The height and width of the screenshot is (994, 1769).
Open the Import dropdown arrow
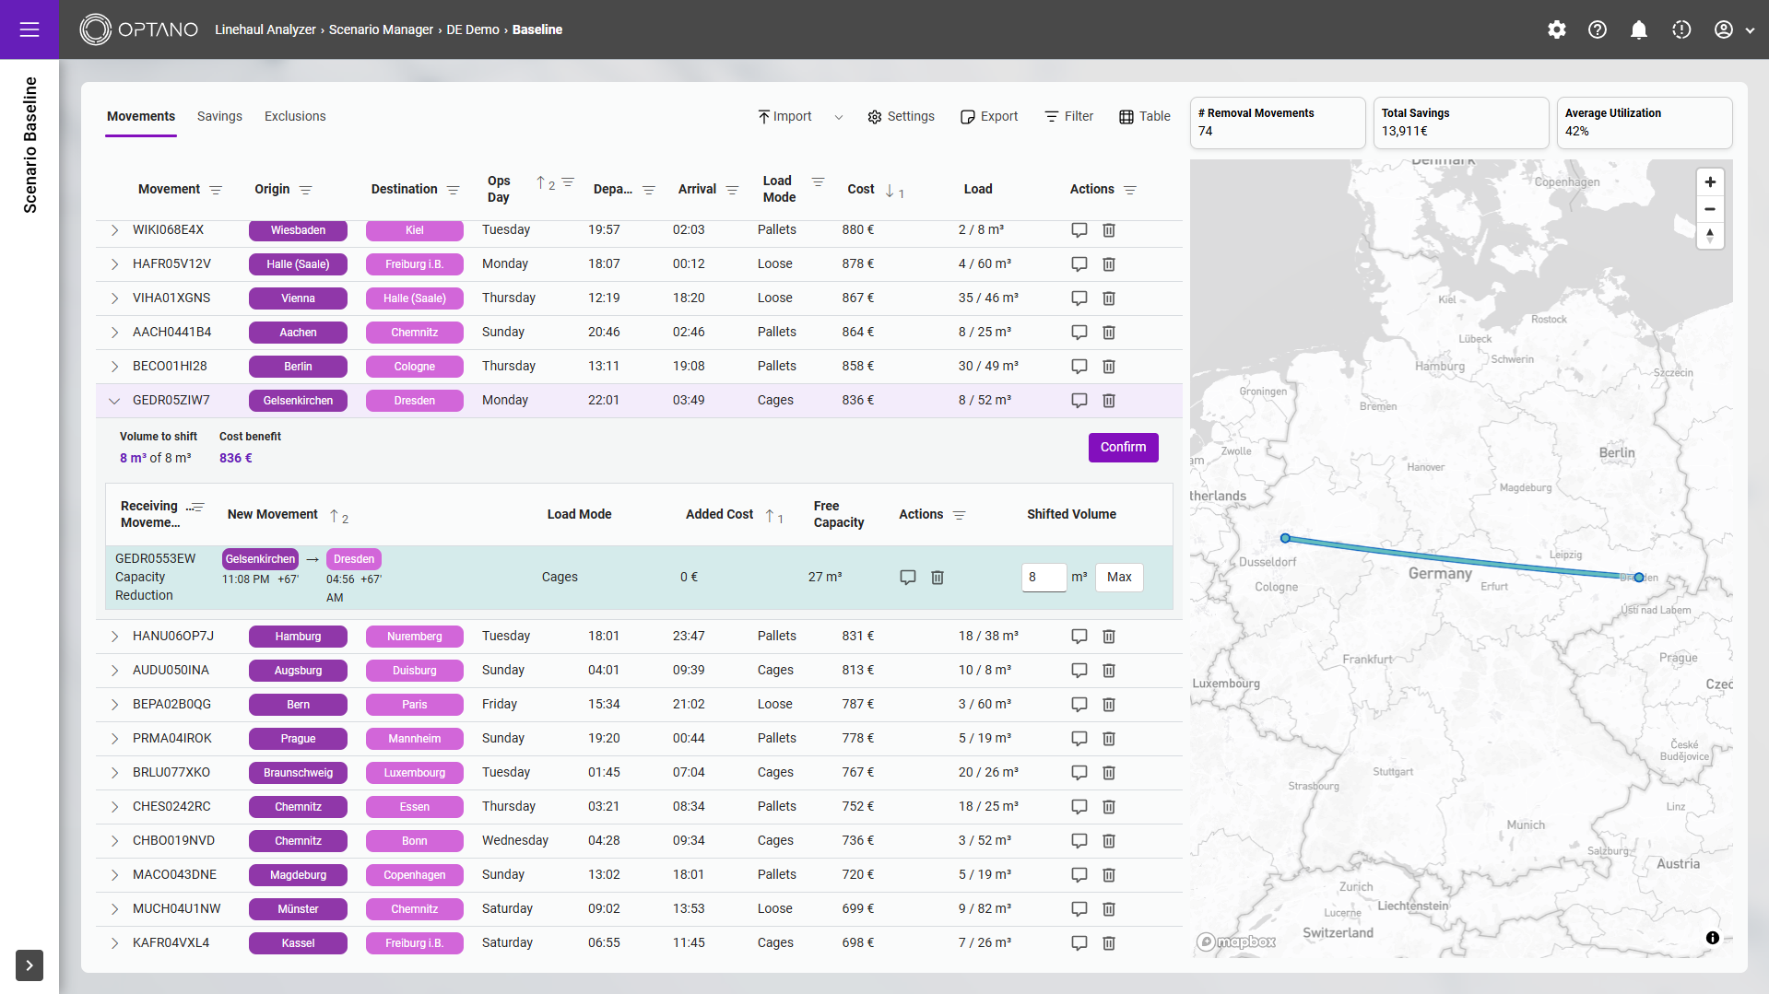point(839,117)
